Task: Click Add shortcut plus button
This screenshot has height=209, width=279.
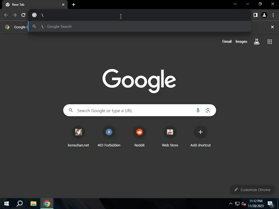Action: coord(201,132)
